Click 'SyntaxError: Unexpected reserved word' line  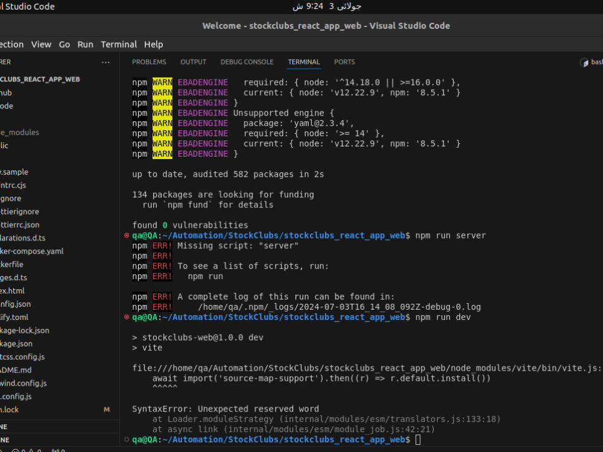[226, 409]
